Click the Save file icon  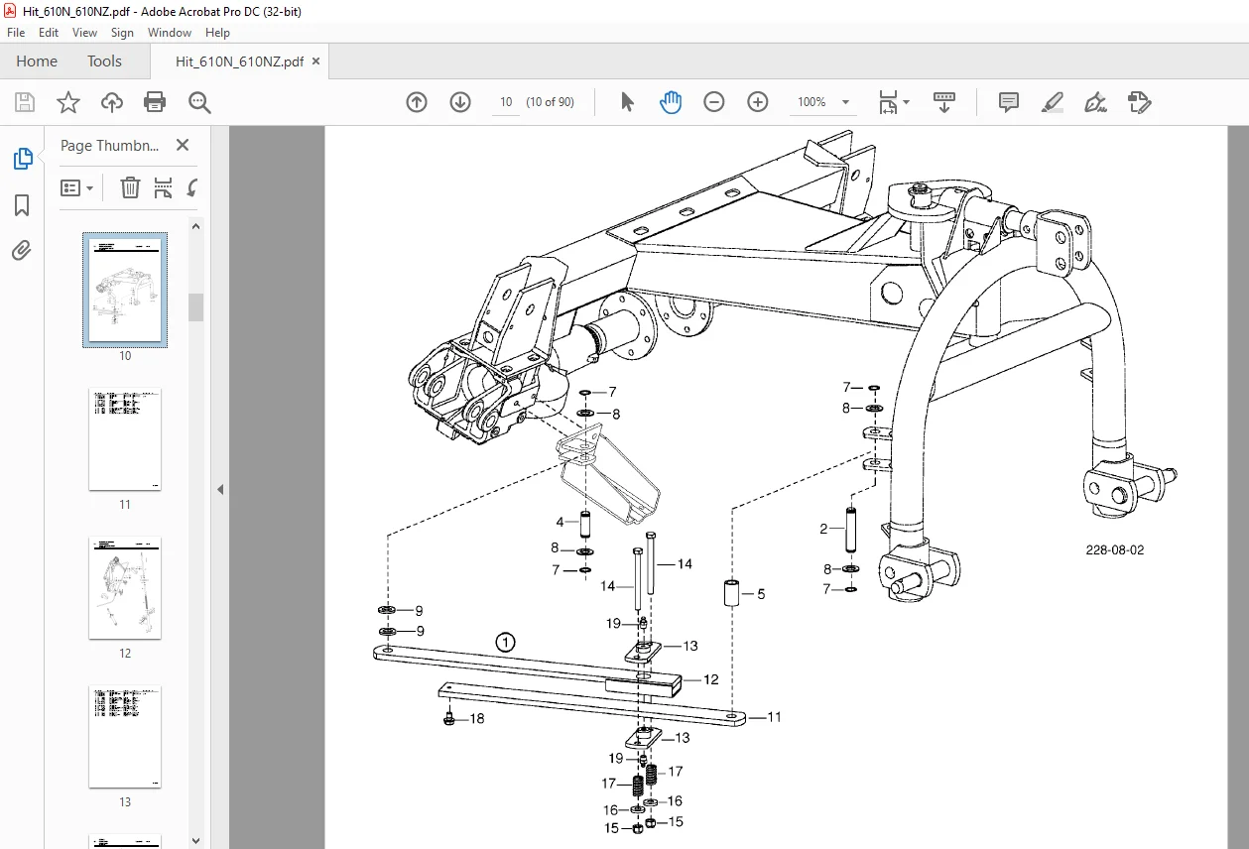tap(25, 102)
